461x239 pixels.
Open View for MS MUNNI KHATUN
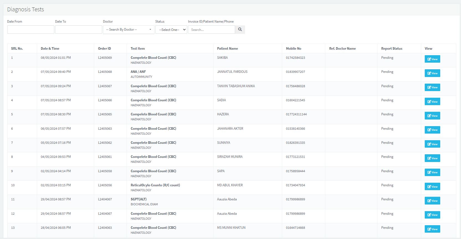tap(432, 229)
